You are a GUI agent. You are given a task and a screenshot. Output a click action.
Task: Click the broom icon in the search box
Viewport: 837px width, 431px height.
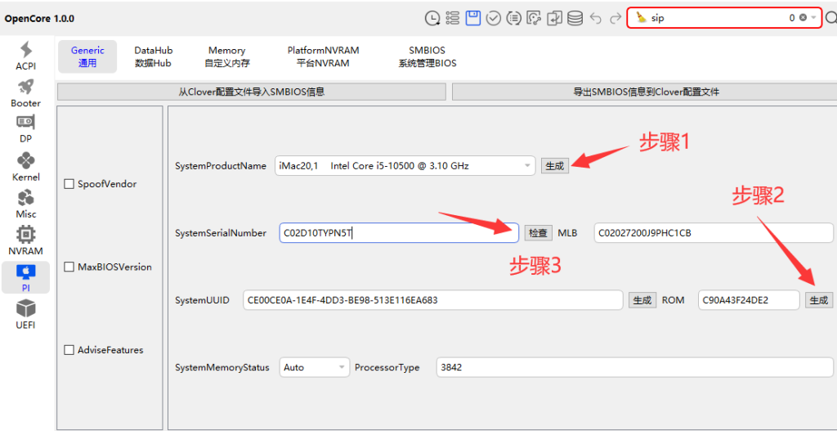pyautogui.click(x=641, y=18)
